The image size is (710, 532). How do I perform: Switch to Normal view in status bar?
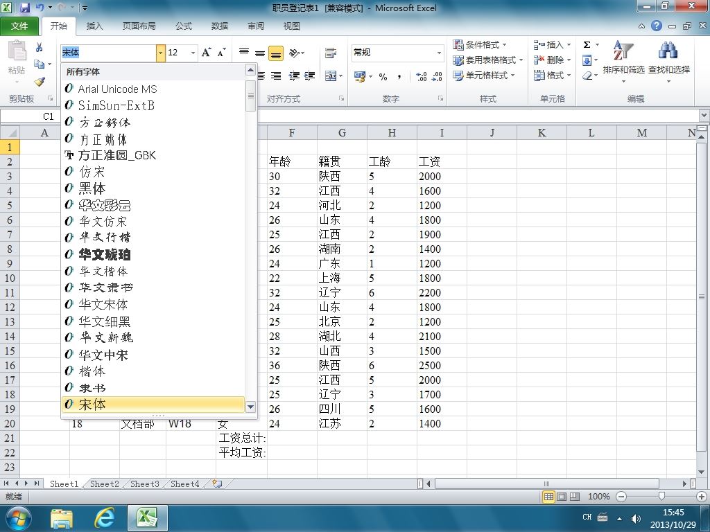point(548,497)
